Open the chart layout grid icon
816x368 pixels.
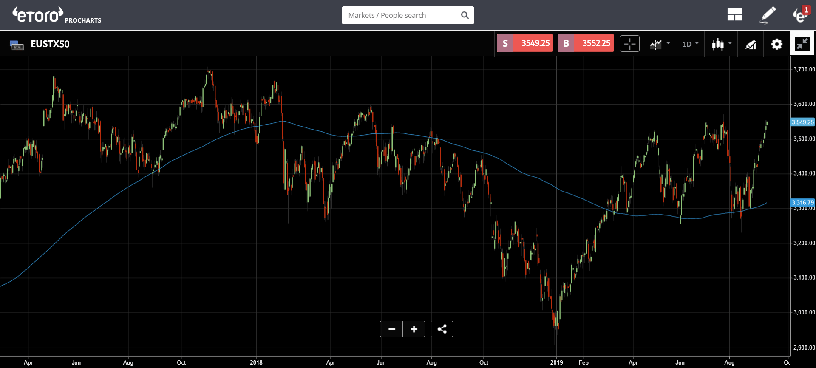tap(734, 15)
